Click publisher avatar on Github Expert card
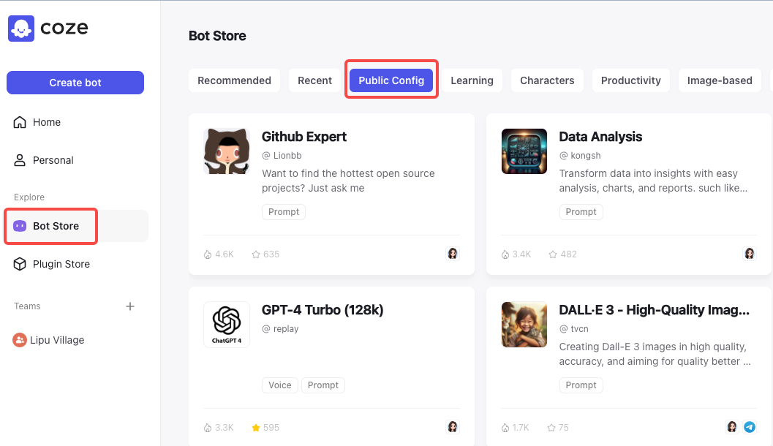This screenshot has height=446, width=773. pyautogui.click(x=453, y=254)
